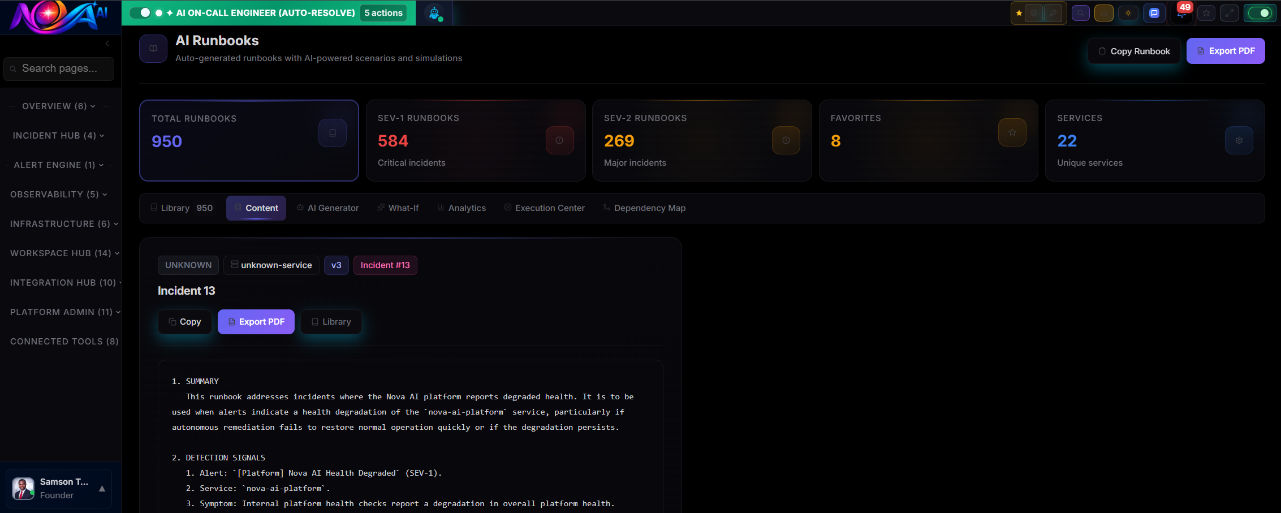Click the sun theme icon
This screenshot has width=1281, height=513.
[1128, 13]
